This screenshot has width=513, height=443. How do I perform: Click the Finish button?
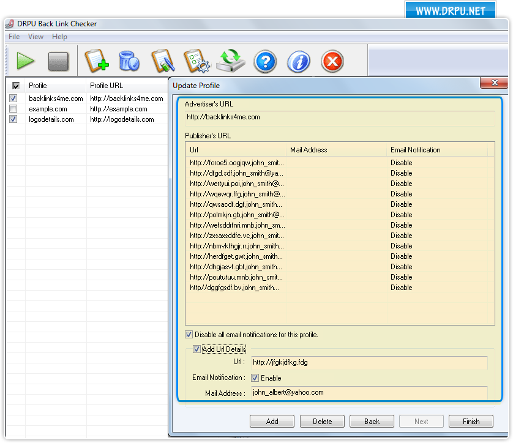(x=471, y=422)
